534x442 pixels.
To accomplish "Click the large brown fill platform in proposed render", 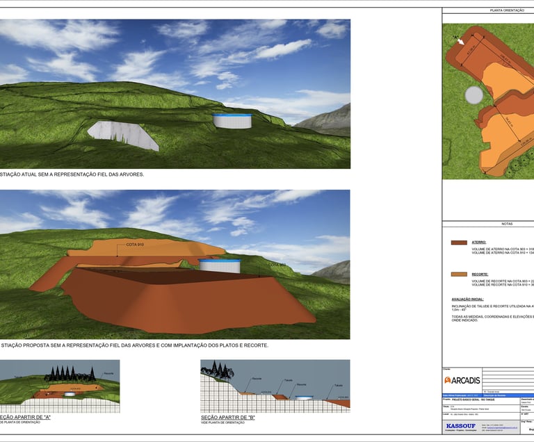I will (191, 300).
